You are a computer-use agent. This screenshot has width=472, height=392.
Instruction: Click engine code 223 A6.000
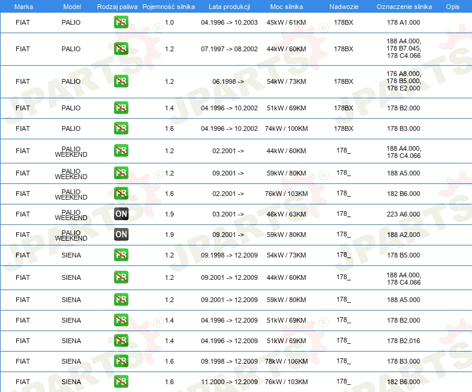[403, 214]
